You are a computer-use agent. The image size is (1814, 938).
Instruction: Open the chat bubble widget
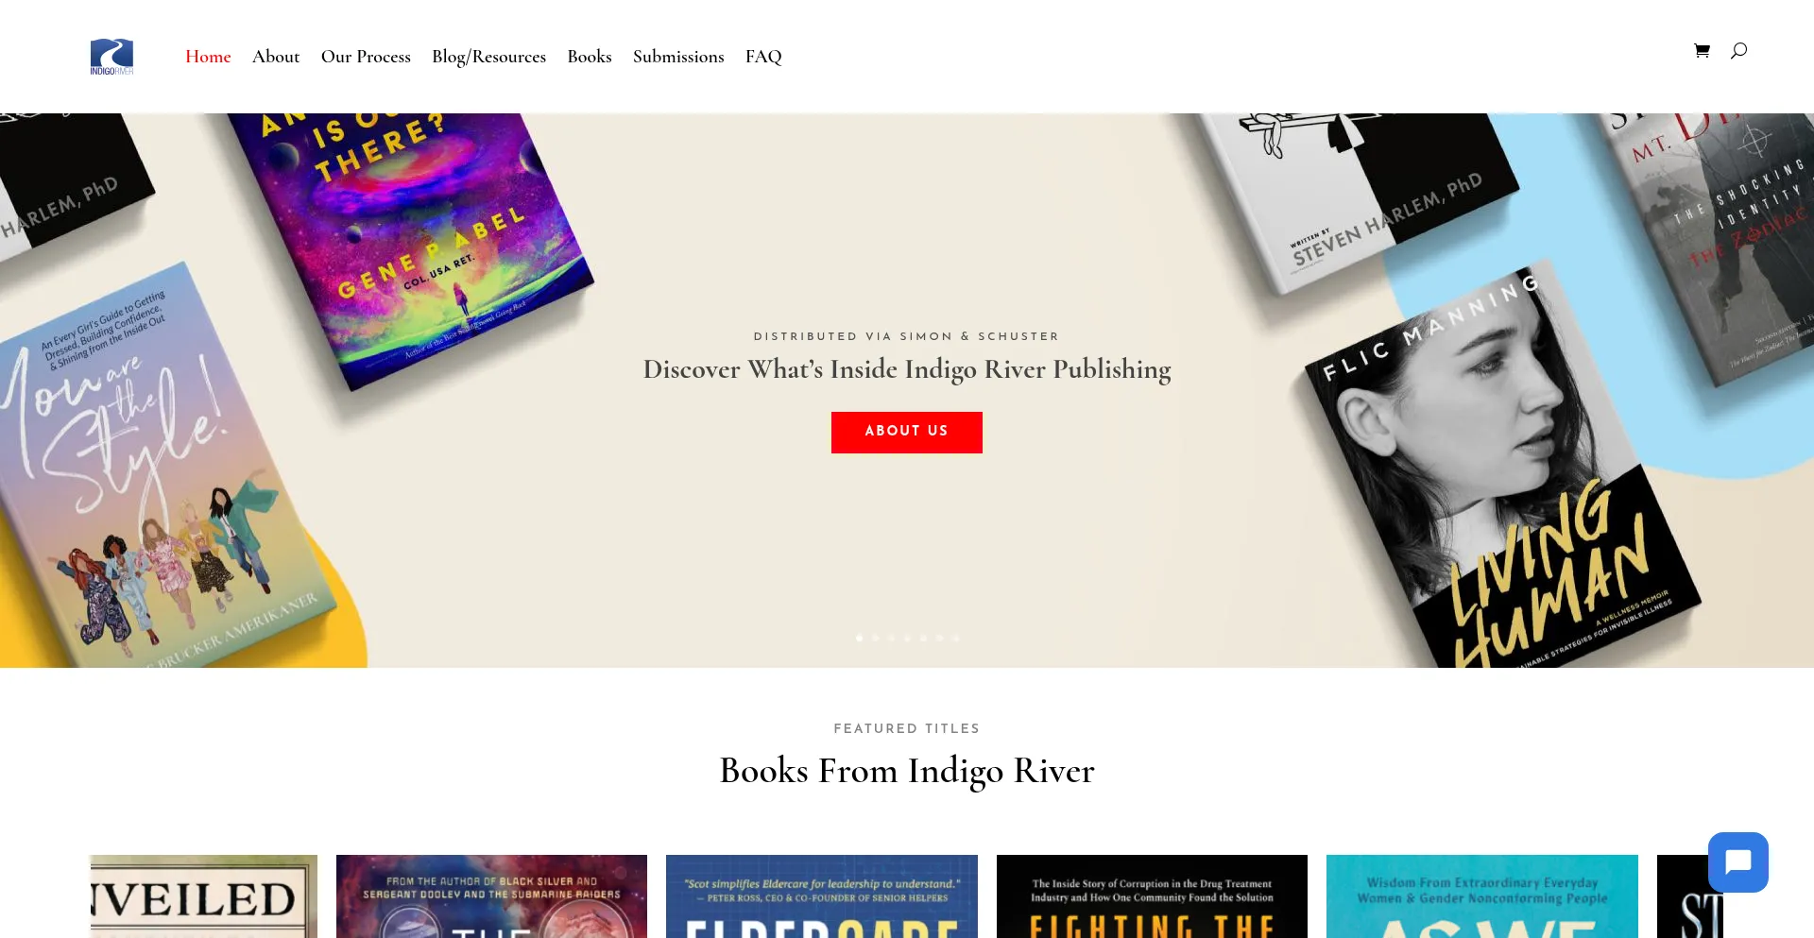[1738, 862]
